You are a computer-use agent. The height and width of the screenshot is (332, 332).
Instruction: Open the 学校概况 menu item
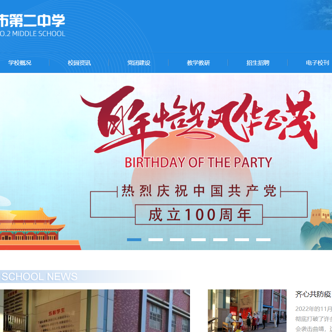(x=20, y=63)
